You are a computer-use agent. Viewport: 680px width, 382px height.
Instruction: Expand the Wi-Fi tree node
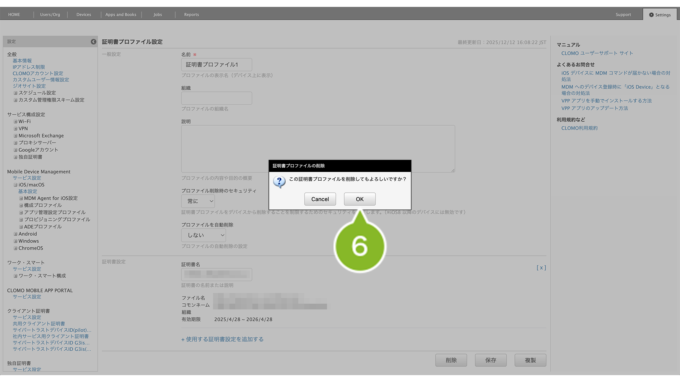pos(16,121)
